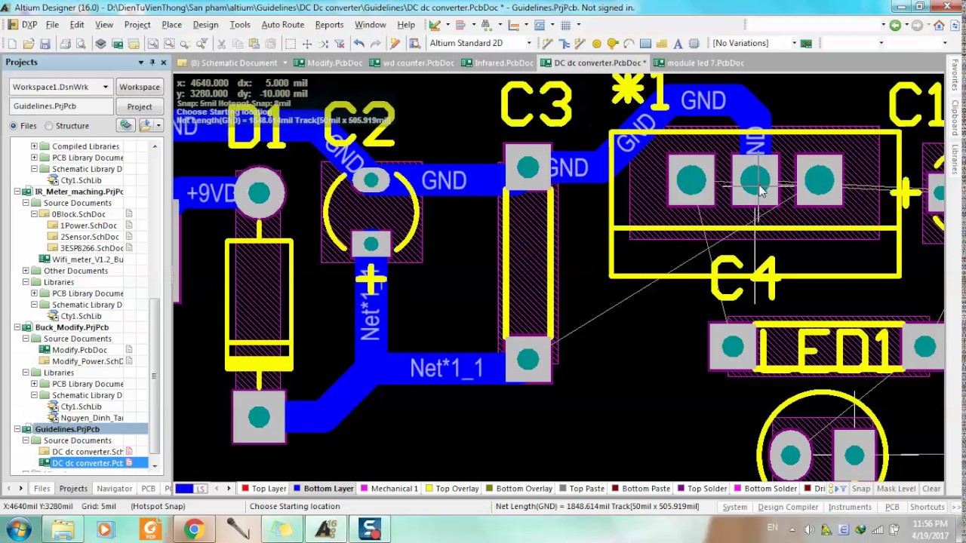Click the Cross Probe pencil icon
The width and height of the screenshot is (966, 543).
click(394, 43)
